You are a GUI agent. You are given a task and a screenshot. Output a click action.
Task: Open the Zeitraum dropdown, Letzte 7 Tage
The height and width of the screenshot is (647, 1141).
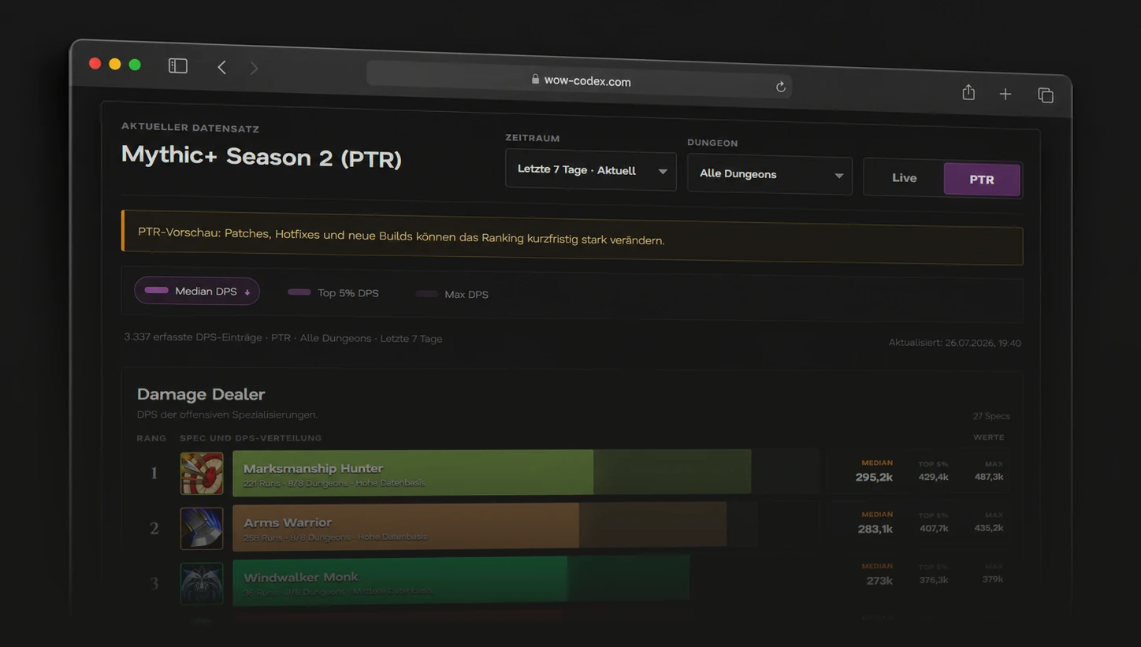tap(591, 171)
